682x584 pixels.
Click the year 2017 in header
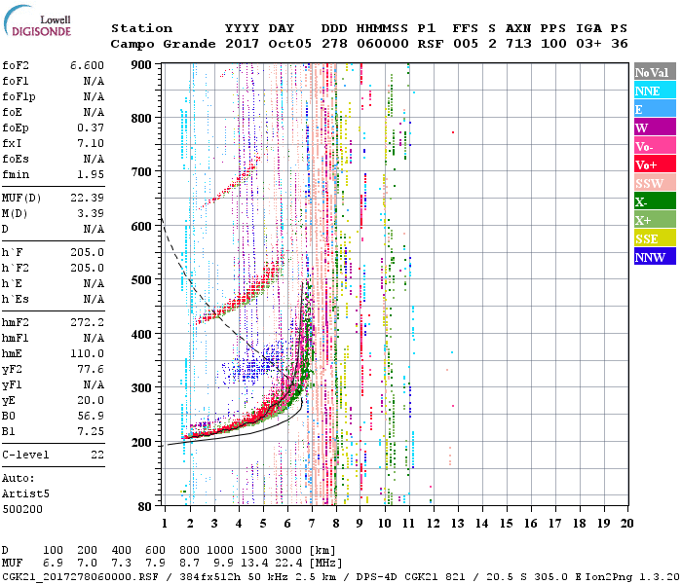click(x=242, y=44)
